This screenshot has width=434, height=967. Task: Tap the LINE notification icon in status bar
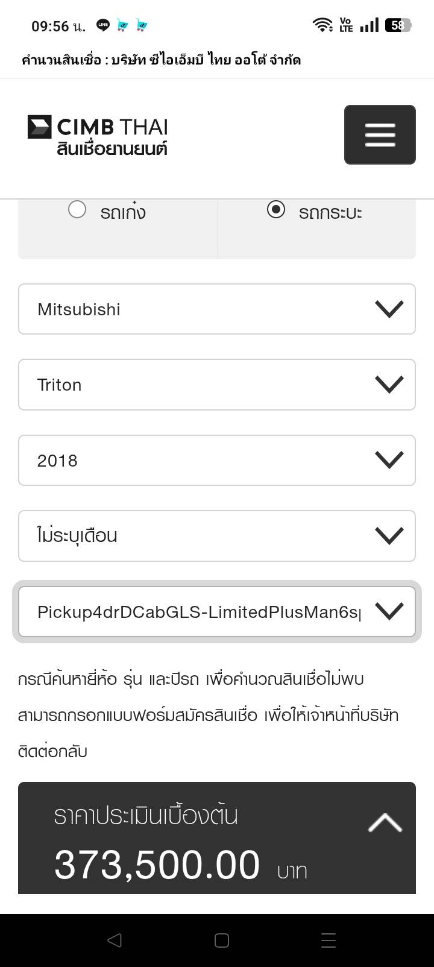pos(103,25)
